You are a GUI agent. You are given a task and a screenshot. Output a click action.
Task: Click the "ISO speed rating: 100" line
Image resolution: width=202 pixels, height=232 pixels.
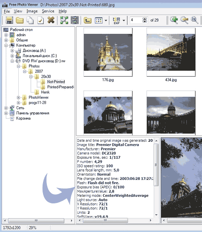95,166
